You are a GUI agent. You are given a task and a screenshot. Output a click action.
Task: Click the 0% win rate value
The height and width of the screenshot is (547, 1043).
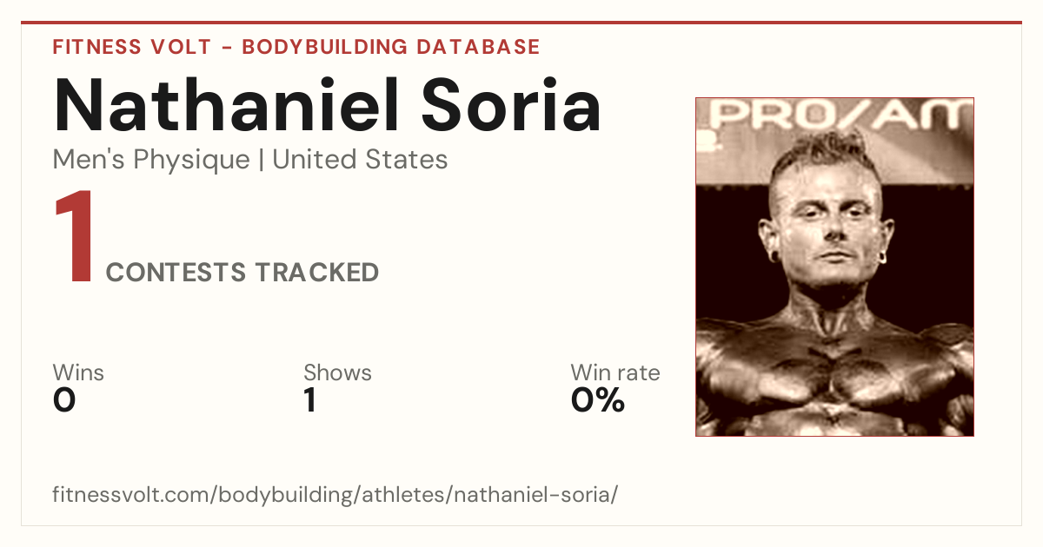598,400
